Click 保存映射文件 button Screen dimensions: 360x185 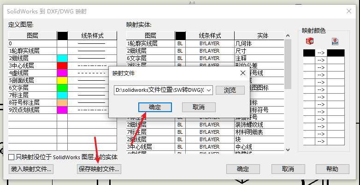tap(99, 169)
